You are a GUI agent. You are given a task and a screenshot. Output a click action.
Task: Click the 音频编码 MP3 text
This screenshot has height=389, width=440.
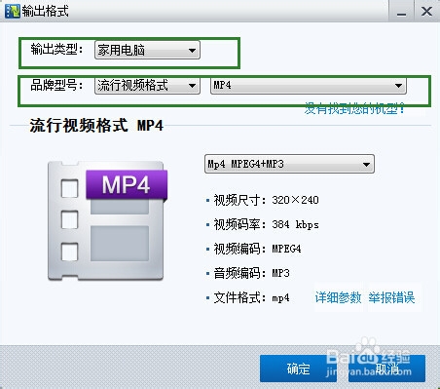click(251, 273)
